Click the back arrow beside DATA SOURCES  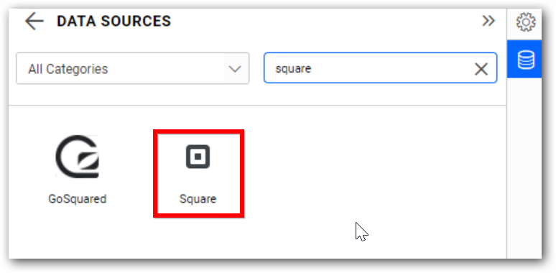tap(34, 22)
